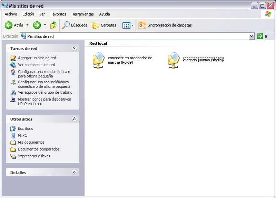Click Documentos compartidos folder icon
276x198 pixels.
tap(13, 149)
